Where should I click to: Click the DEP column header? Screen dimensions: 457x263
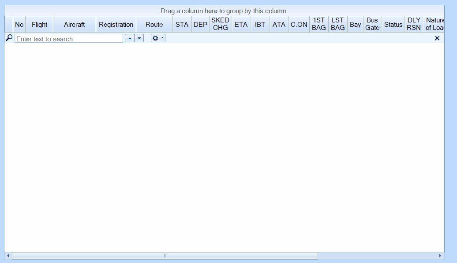point(200,25)
